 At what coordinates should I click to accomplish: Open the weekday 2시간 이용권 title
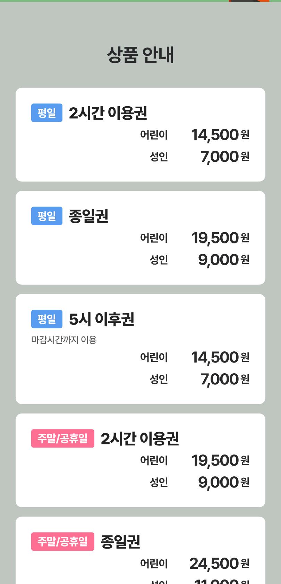108,113
